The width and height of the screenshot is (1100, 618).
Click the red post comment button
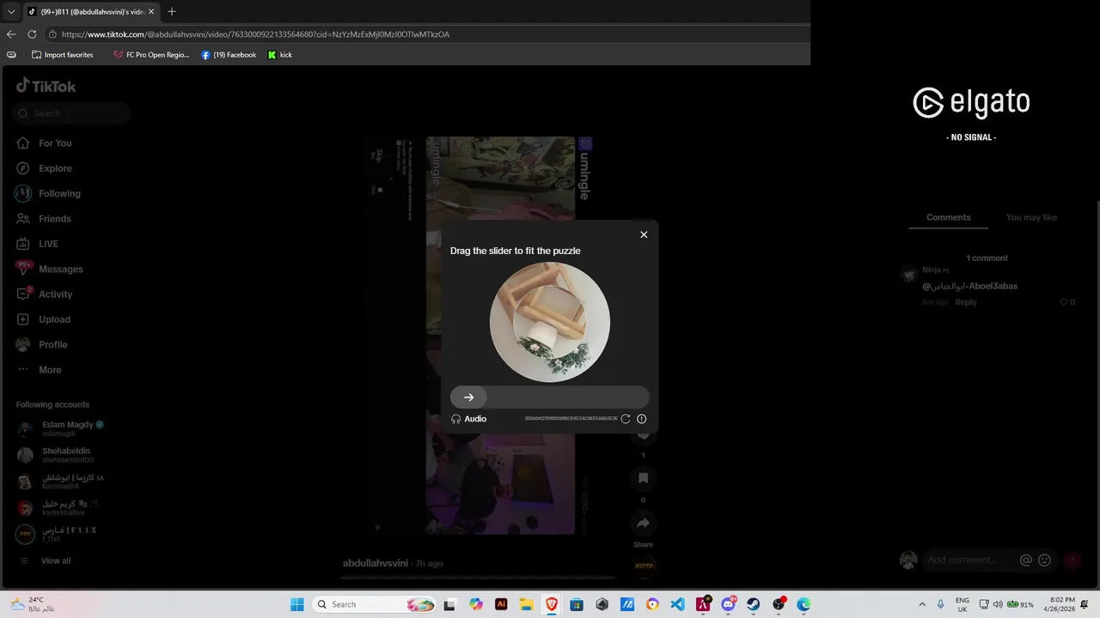[x=1072, y=560]
